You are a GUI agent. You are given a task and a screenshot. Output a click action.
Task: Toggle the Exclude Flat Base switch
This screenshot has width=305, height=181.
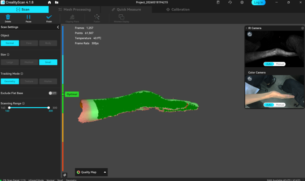click(x=53, y=93)
